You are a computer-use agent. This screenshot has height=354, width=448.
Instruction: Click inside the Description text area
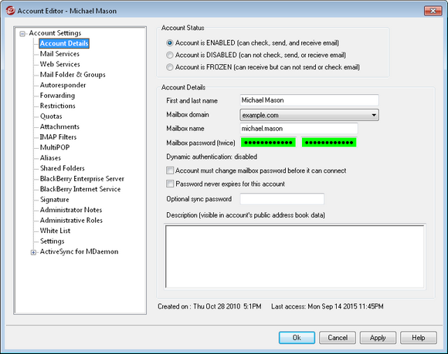point(295,257)
